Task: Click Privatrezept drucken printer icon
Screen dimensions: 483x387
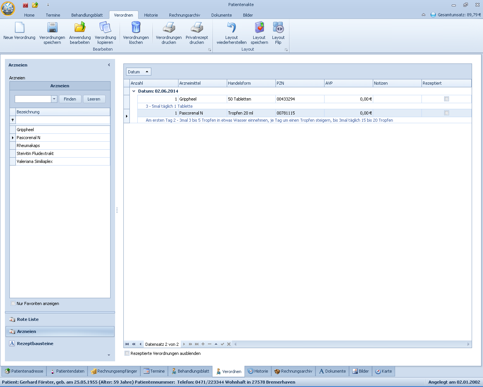Action: [197, 28]
